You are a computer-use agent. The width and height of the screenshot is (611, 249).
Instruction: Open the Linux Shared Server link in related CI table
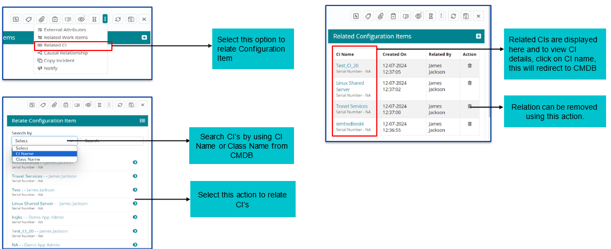tap(350, 86)
